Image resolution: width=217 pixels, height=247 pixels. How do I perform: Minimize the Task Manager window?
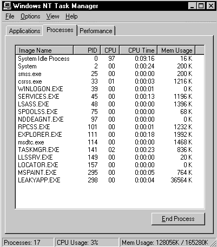click(x=193, y=6)
